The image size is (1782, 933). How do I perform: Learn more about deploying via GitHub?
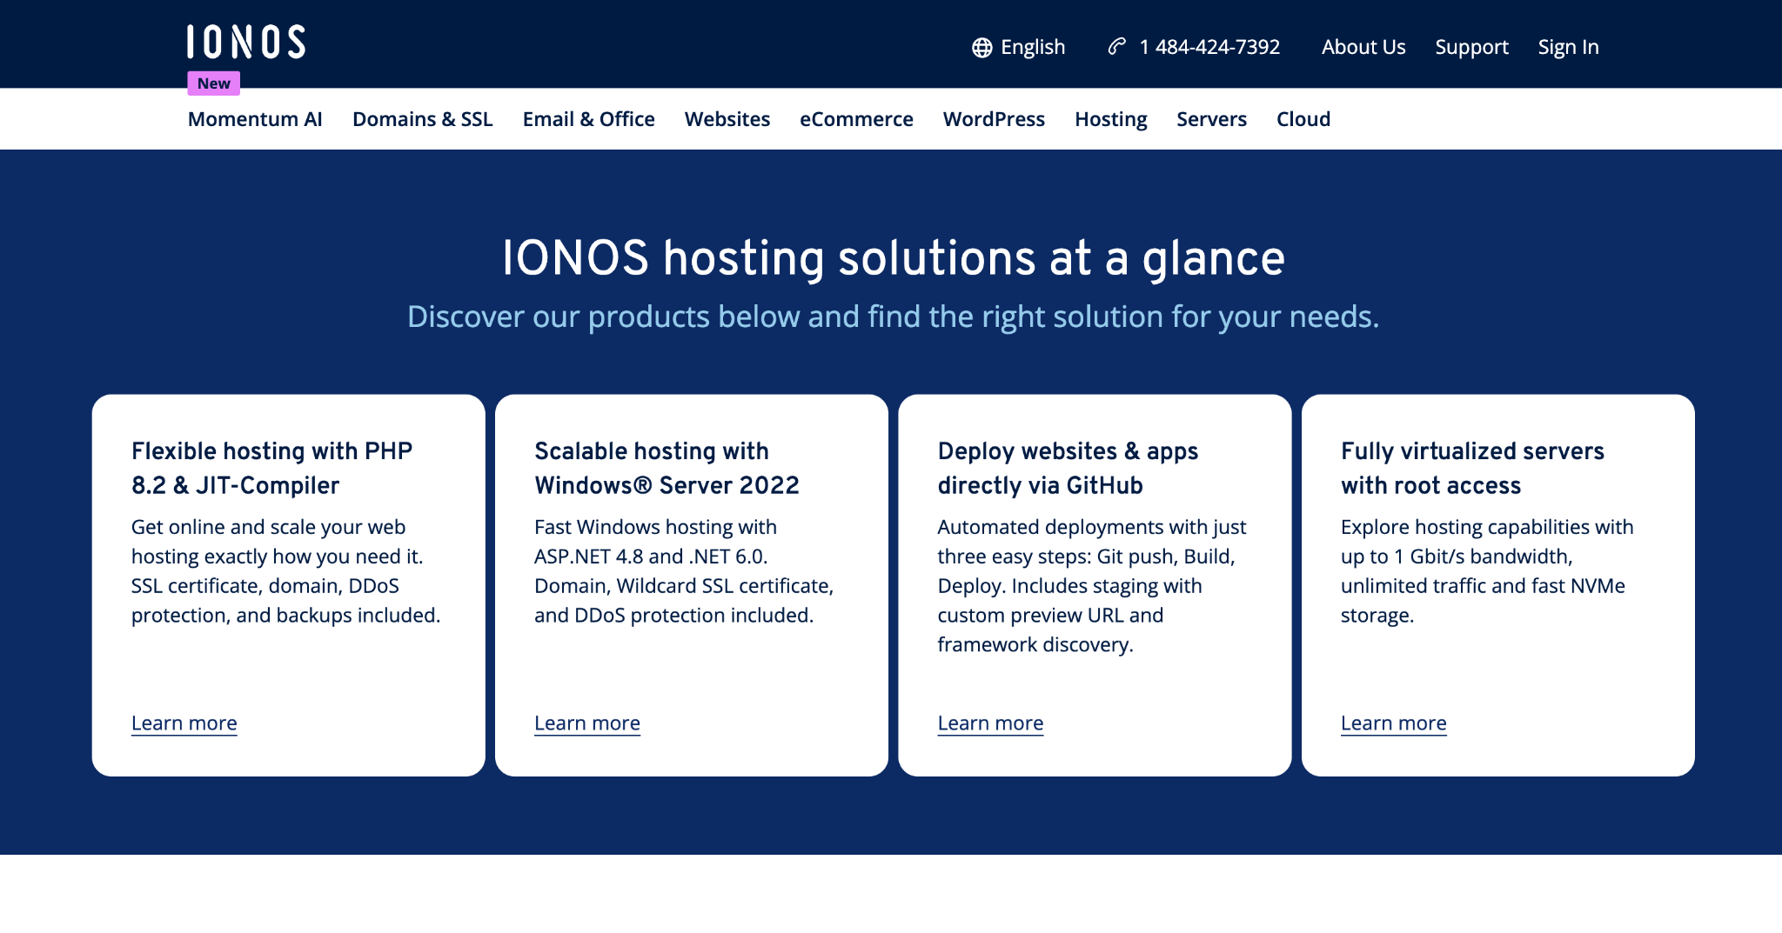[x=990, y=723]
